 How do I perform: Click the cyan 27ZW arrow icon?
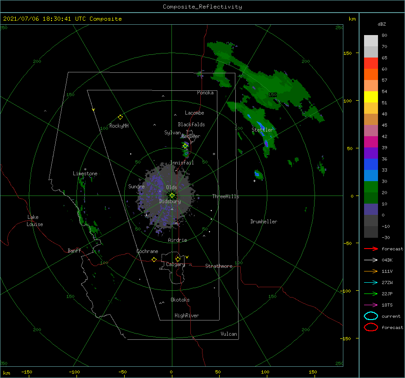point(371,283)
